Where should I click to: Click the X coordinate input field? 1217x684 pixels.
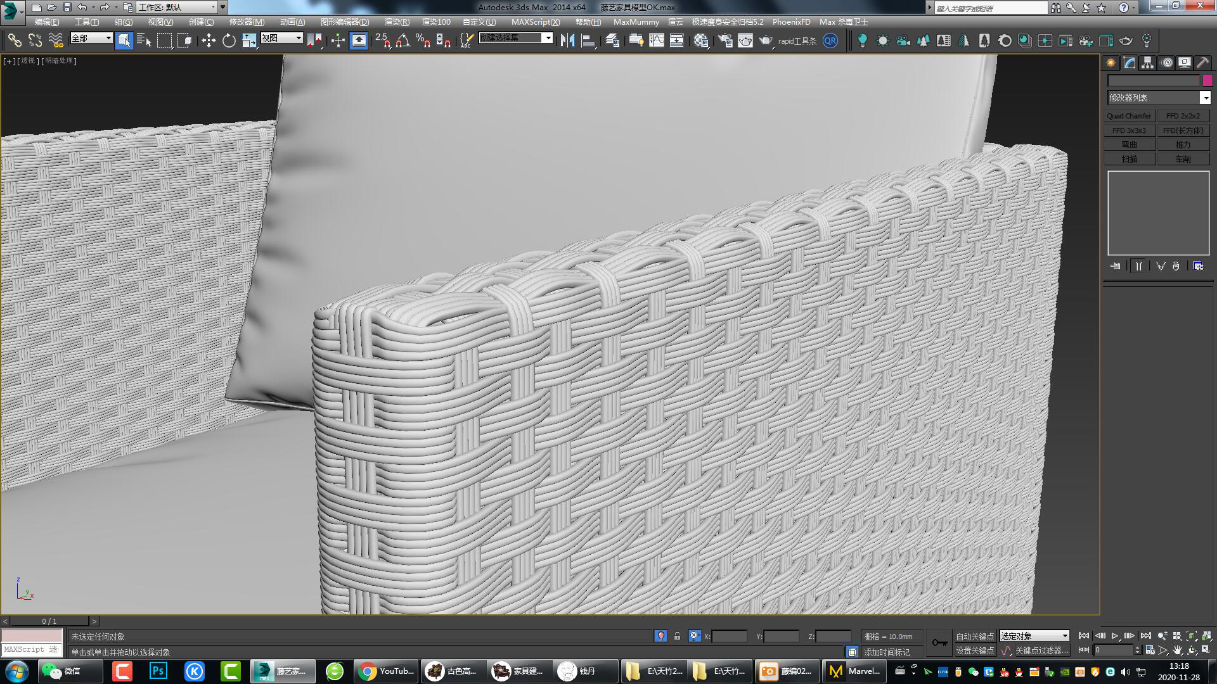tap(729, 636)
